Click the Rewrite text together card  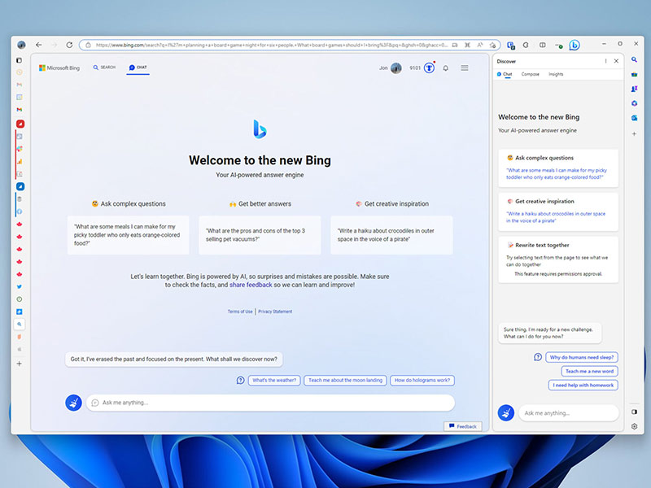pos(558,259)
